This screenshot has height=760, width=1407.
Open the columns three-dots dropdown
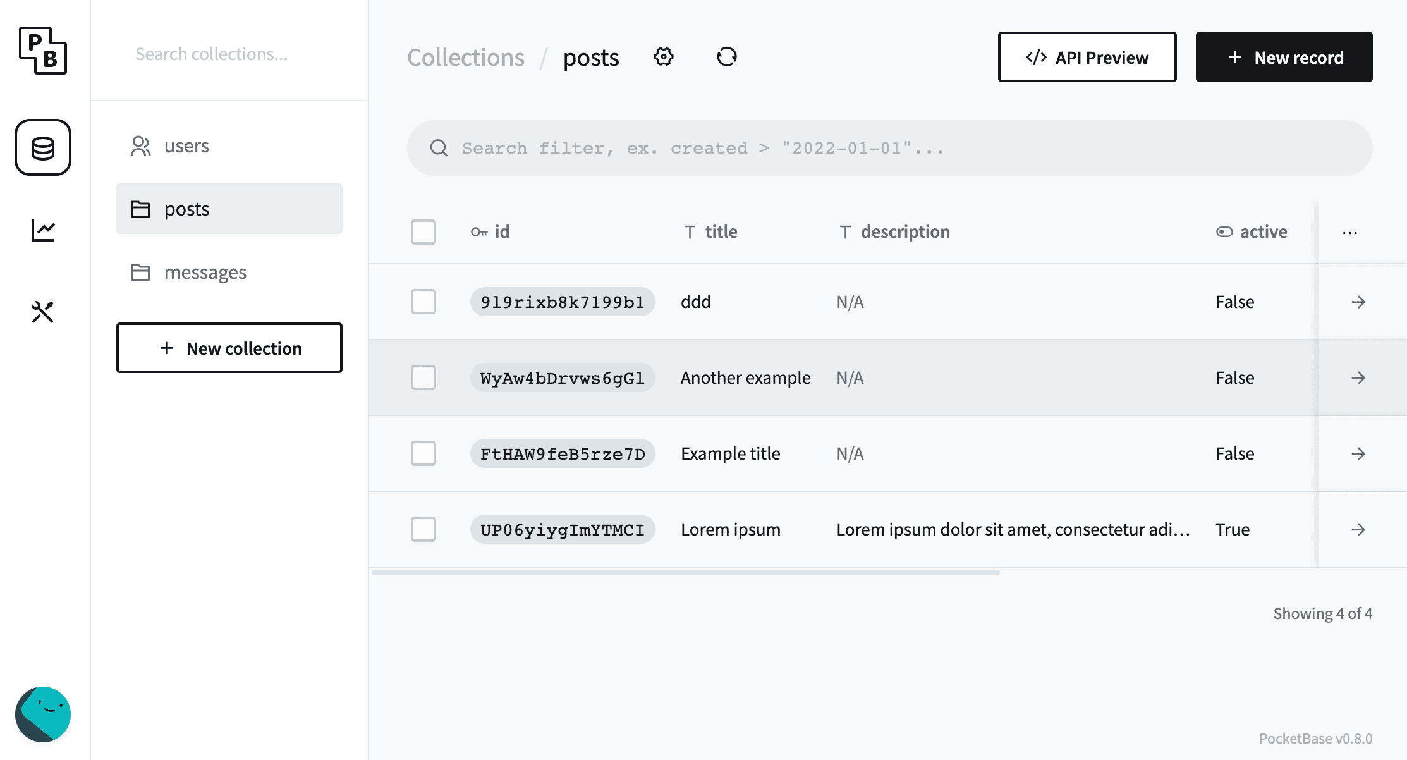[x=1349, y=232]
